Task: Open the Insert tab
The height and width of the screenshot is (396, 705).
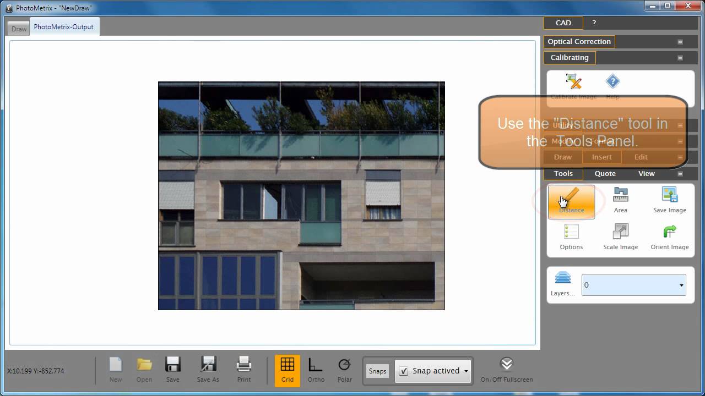Action: pos(601,157)
